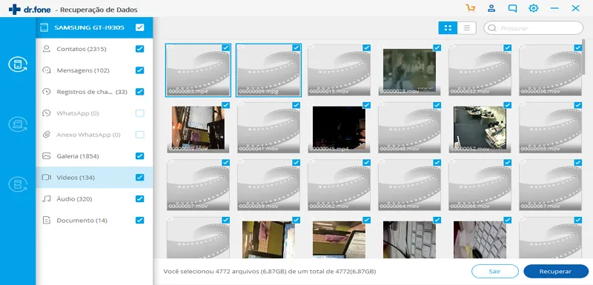Viewport: 593px width, 285px height.
Task: Click the Áudio music note icon
Action: (47, 199)
